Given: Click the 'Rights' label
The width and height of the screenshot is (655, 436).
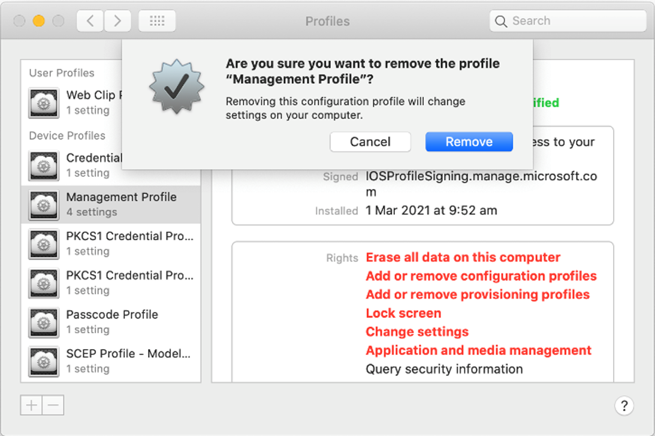Looking at the screenshot, I should click(x=342, y=258).
